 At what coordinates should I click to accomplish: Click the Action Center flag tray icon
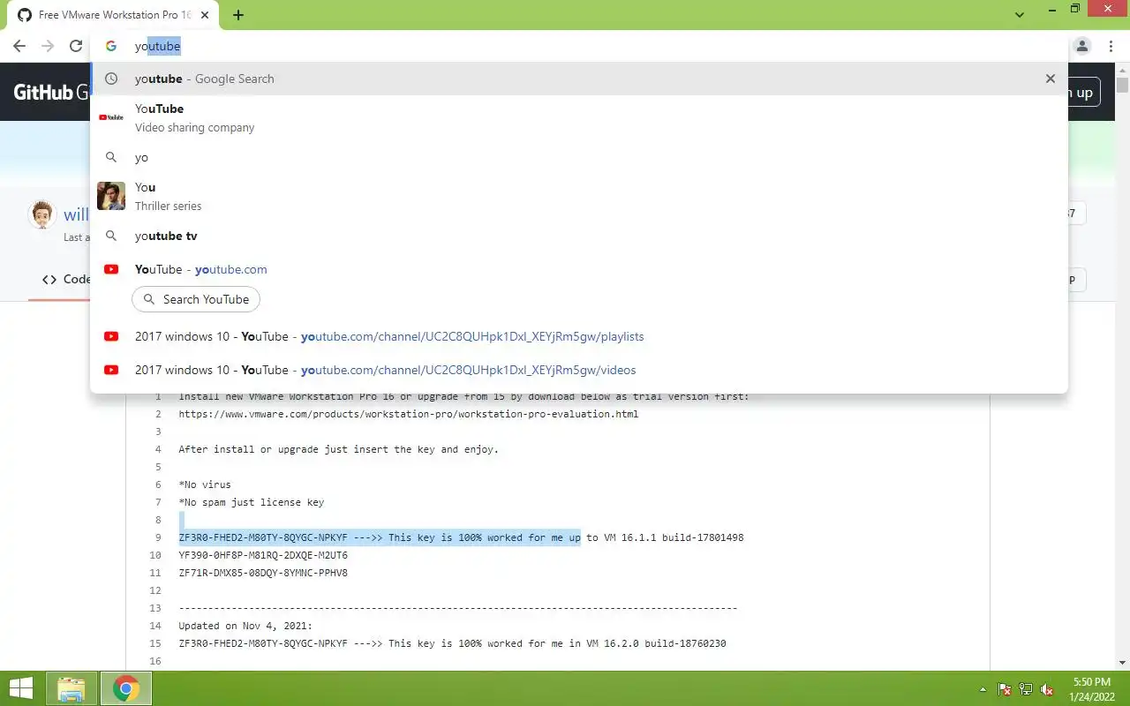click(1005, 689)
